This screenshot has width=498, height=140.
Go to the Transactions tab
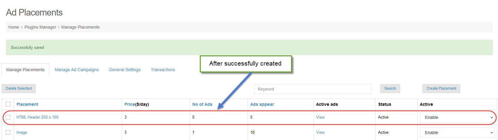point(163,70)
